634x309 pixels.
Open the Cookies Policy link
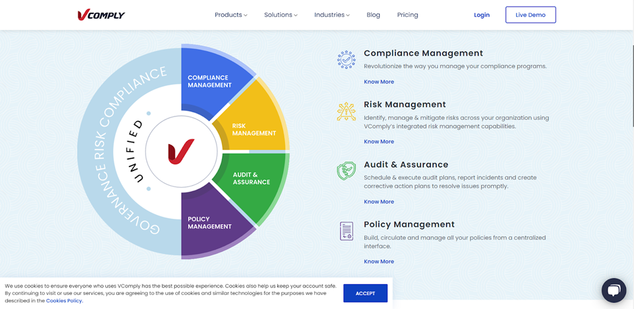pyautogui.click(x=64, y=300)
